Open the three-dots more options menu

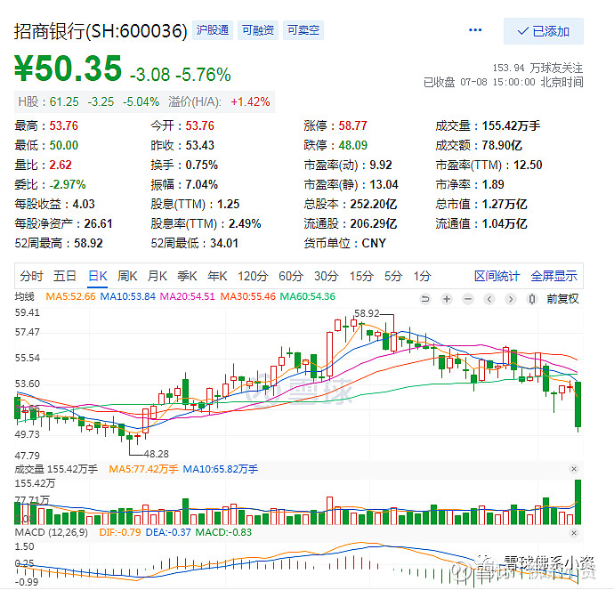point(475,30)
